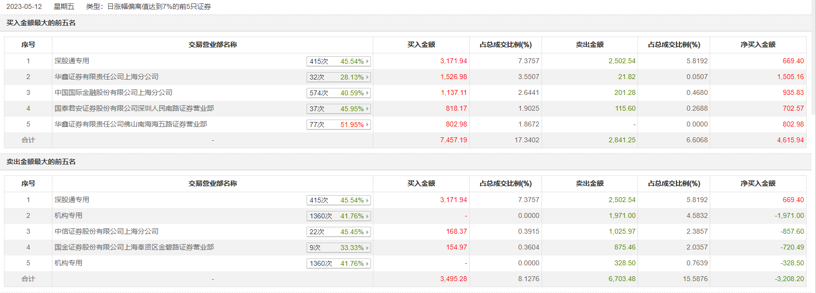816x293 pixels.
Task: Open 国金证券上海奉贤区金碧路证券营业部 link
Action: point(134,247)
